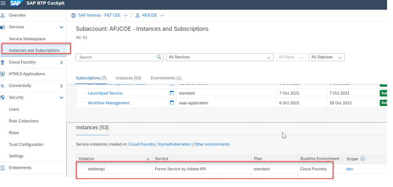
Task: Open Users under Security
Action: [14, 110]
